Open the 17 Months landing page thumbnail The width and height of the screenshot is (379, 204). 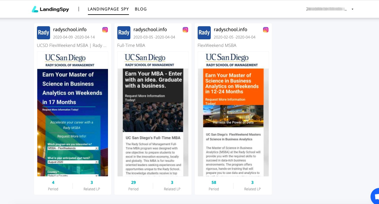tap(72, 114)
